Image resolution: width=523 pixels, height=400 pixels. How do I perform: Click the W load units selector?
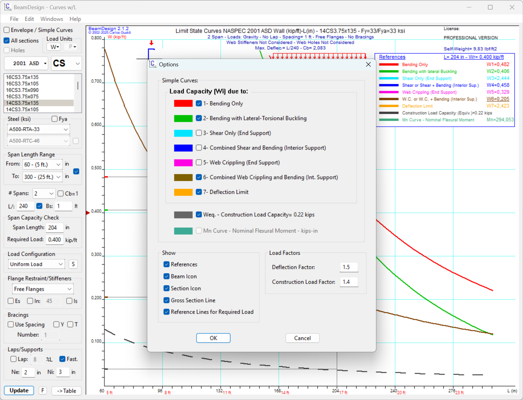pos(54,47)
